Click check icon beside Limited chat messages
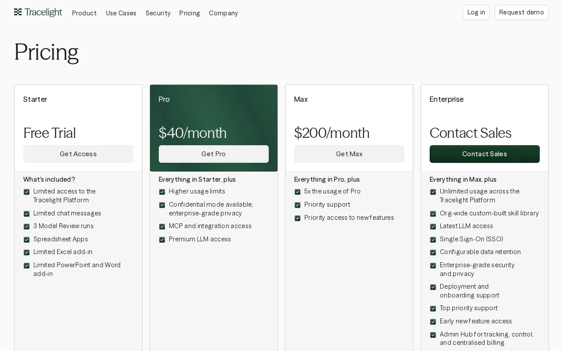This screenshot has height=351, width=563. click(26, 214)
